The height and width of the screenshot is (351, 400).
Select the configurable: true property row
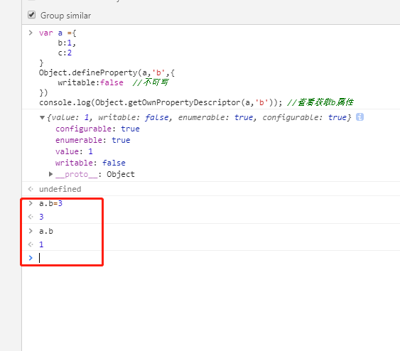[x=97, y=129]
